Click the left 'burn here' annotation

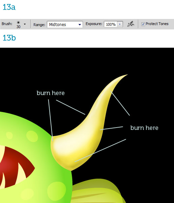tap(51, 93)
